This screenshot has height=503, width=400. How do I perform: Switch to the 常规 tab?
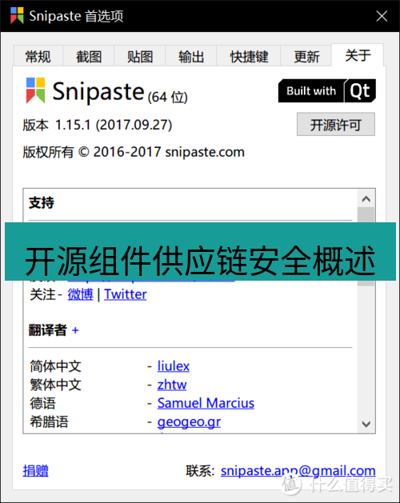[x=38, y=57]
